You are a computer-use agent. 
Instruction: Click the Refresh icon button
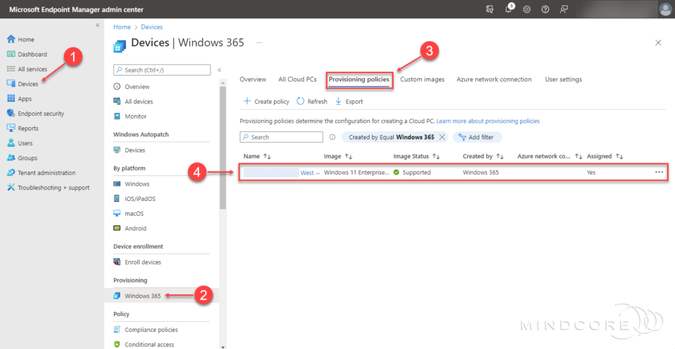301,101
